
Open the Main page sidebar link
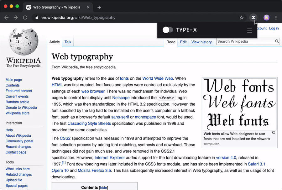[14, 80]
